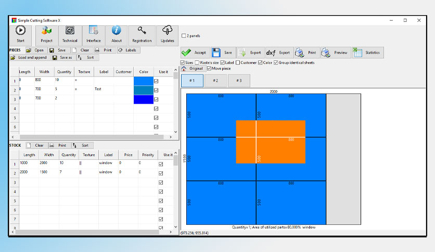Image resolution: width=435 pixels, height=252 pixels.
Task: Open print Preview
Action: (336, 53)
